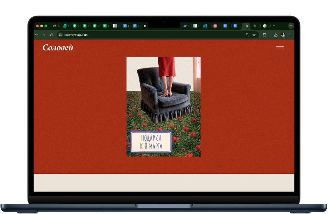The height and width of the screenshot is (214, 328).
Task: Click the Соловей logo
Action: [x=58, y=48]
